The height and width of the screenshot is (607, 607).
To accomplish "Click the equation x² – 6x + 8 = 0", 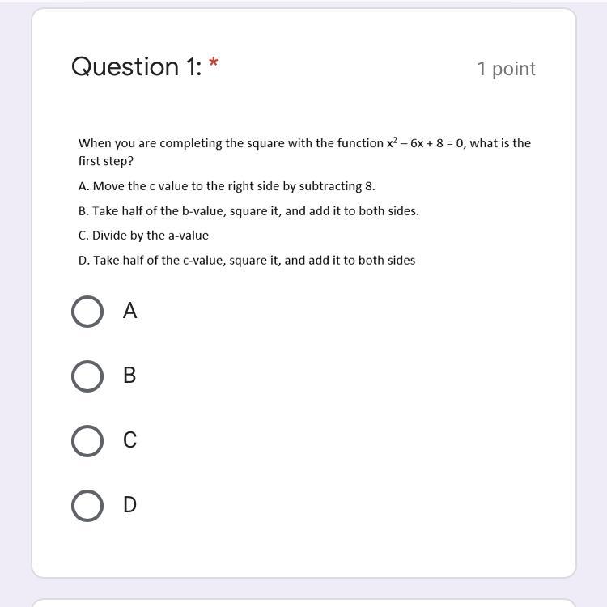I will click(425, 142).
